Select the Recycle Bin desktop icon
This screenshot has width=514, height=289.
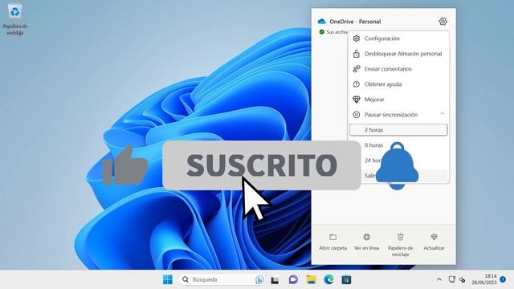pyautogui.click(x=14, y=19)
